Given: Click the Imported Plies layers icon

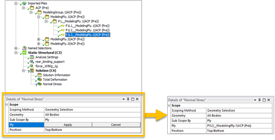Looking at the screenshot, I should pos(24,3).
